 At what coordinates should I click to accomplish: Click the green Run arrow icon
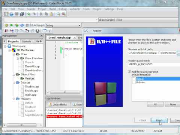[12, 25]
